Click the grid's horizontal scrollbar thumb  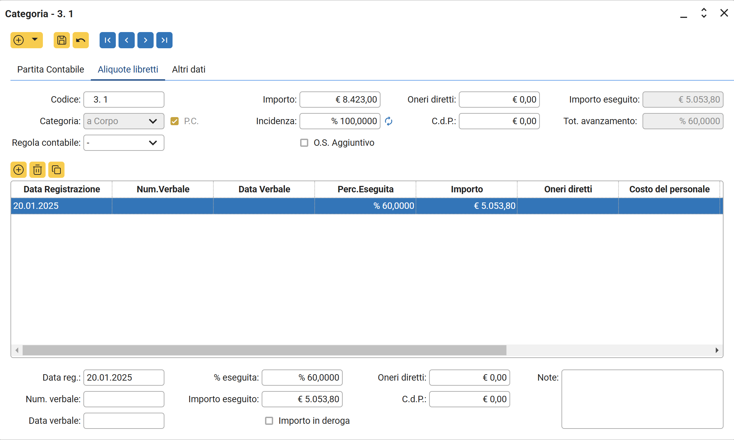pyautogui.click(x=264, y=350)
